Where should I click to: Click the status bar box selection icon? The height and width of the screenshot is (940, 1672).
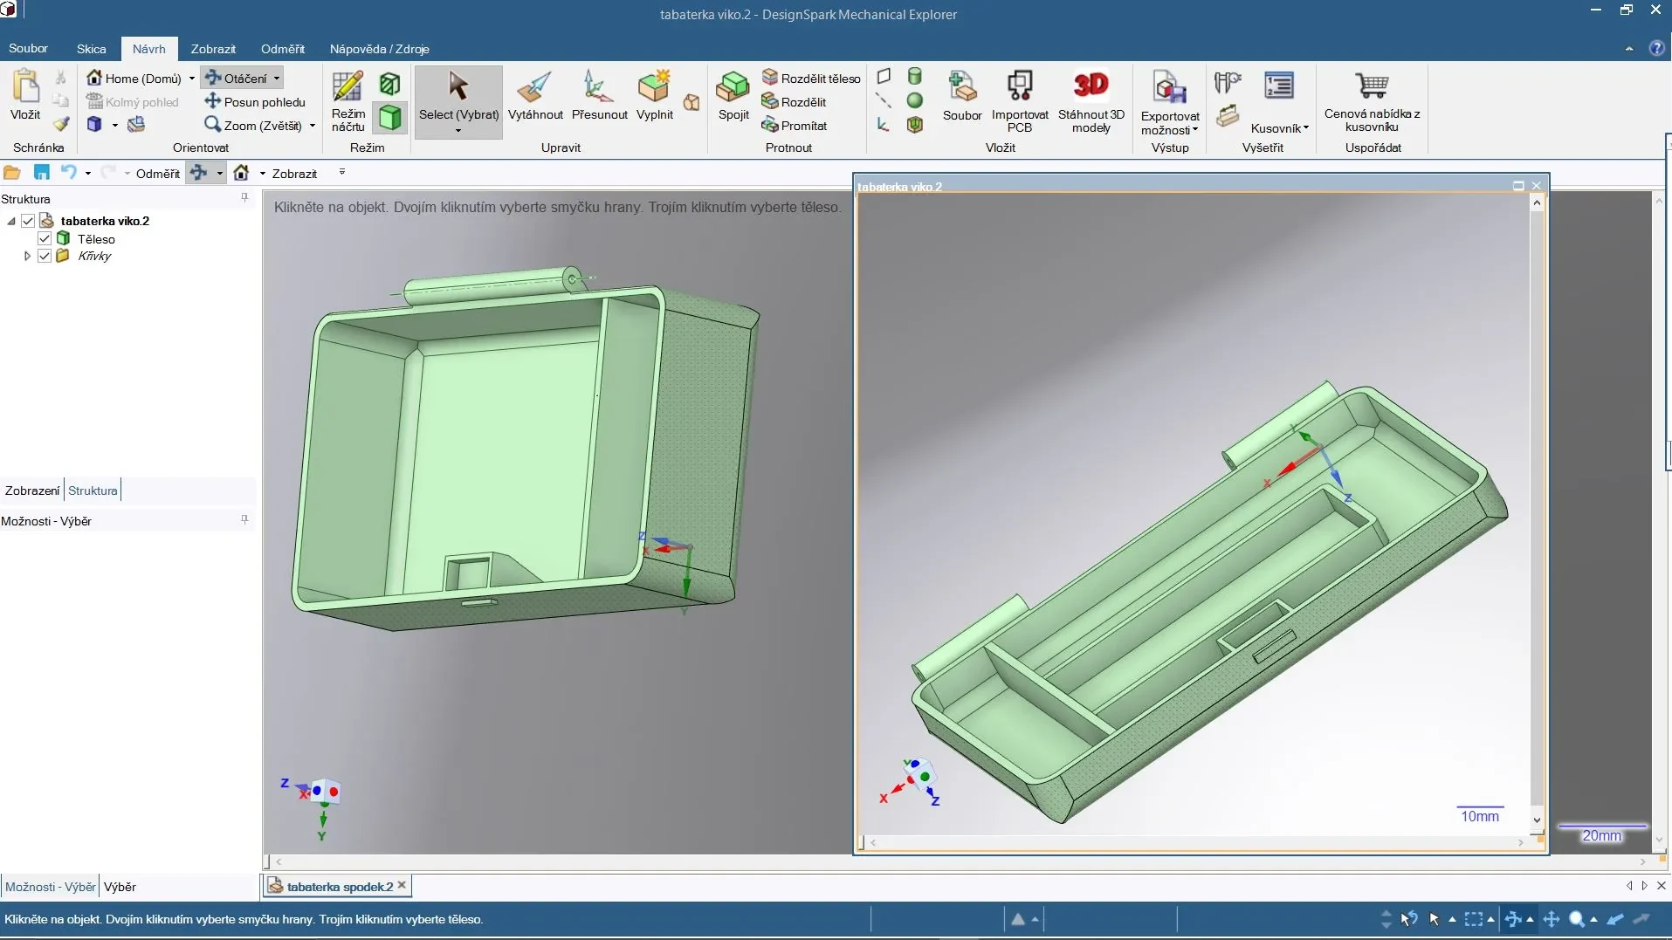click(x=1474, y=919)
